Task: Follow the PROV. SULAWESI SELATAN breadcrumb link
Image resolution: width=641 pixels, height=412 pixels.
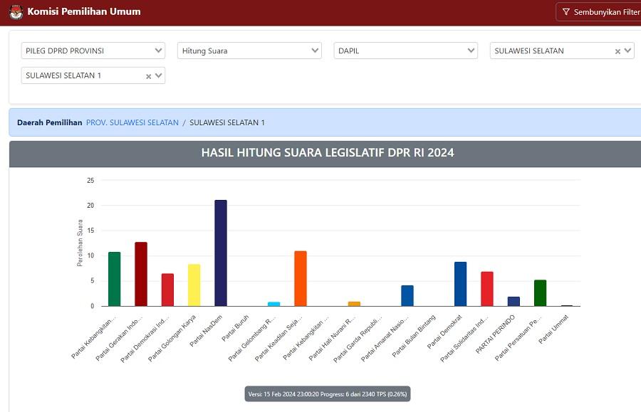Action: [x=132, y=122]
